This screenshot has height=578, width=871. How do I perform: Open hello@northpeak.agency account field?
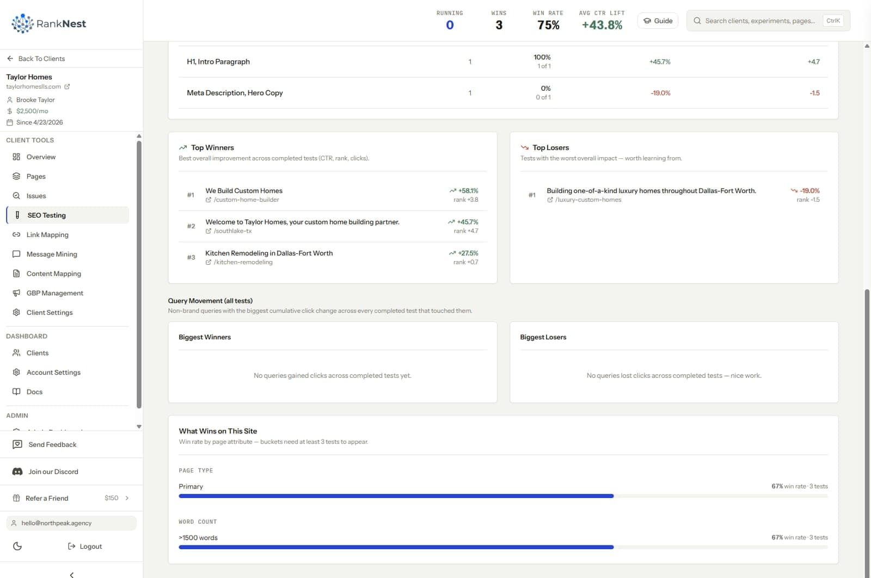(71, 523)
